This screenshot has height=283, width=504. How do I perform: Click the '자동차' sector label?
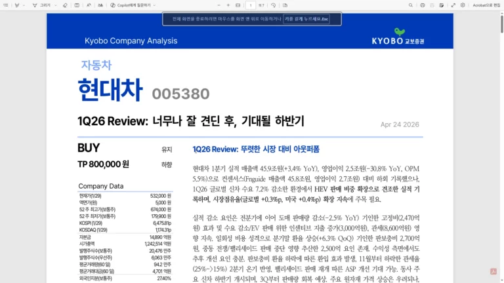96,65
